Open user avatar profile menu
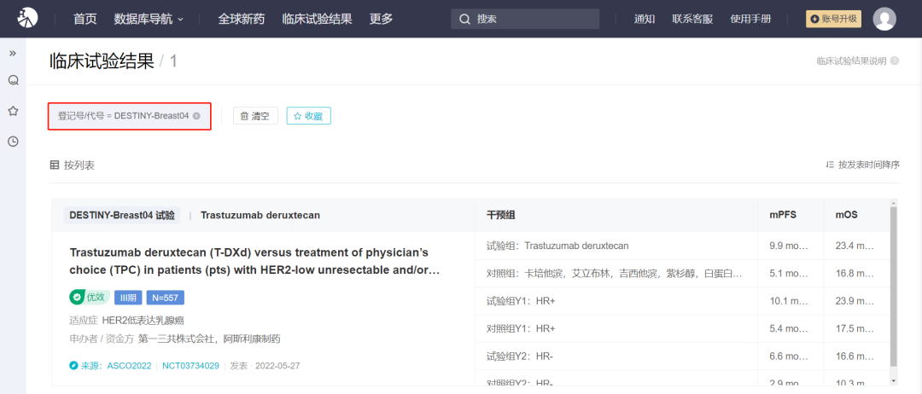Screen dimensions: 922x394 884,19
